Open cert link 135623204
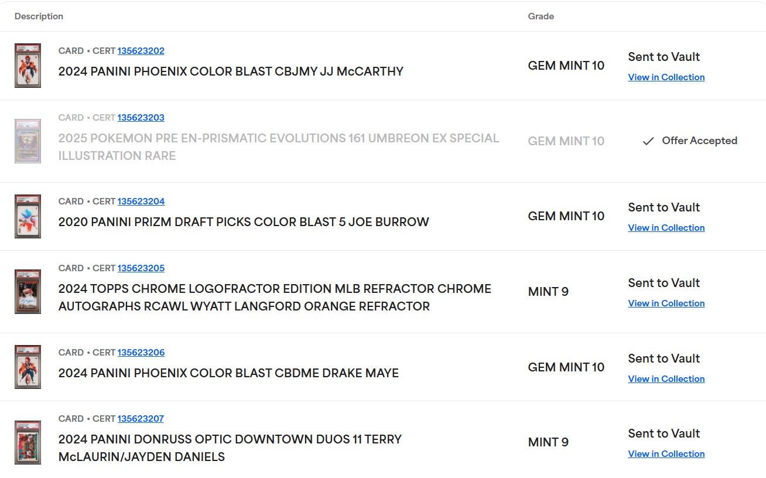This screenshot has width=766, height=478. [x=141, y=202]
